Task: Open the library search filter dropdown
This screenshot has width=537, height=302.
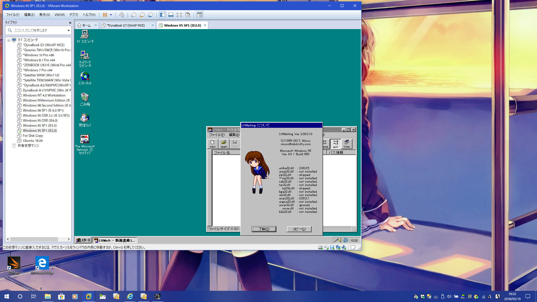Action: (69, 30)
